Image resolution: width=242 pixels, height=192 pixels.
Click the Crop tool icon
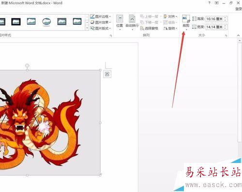tap(186, 19)
